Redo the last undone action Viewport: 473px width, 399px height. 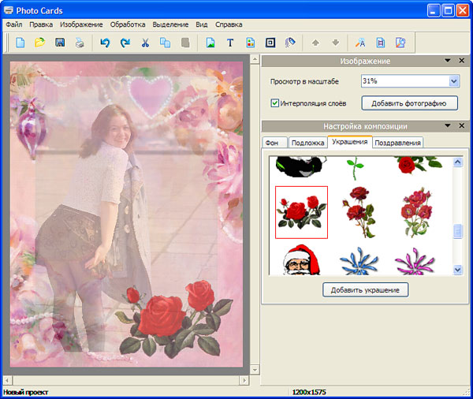tap(125, 43)
